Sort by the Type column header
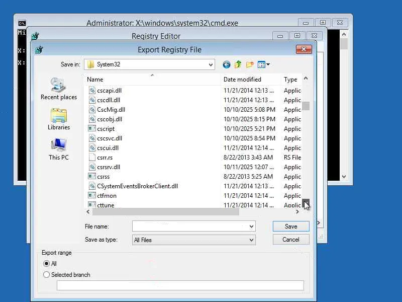402x302 pixels. (291, 80)
